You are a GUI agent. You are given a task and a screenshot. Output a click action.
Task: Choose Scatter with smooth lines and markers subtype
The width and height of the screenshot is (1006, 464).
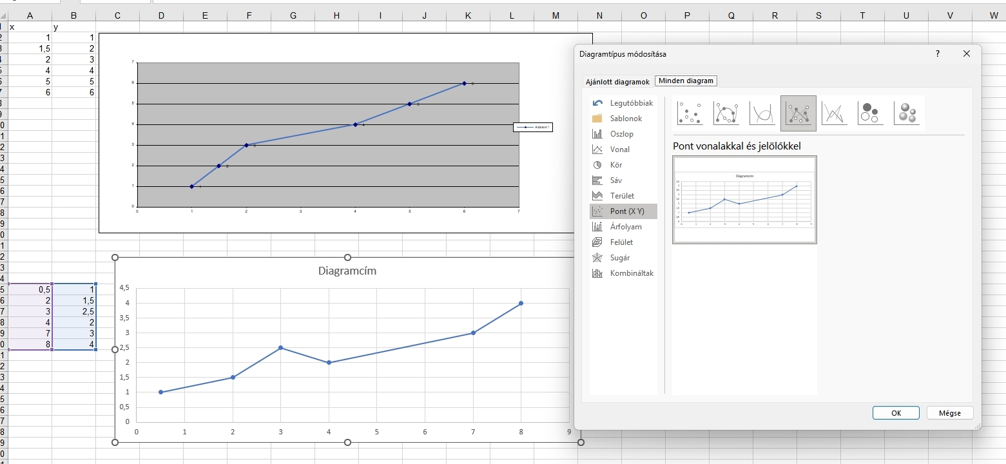coord(726,113)
